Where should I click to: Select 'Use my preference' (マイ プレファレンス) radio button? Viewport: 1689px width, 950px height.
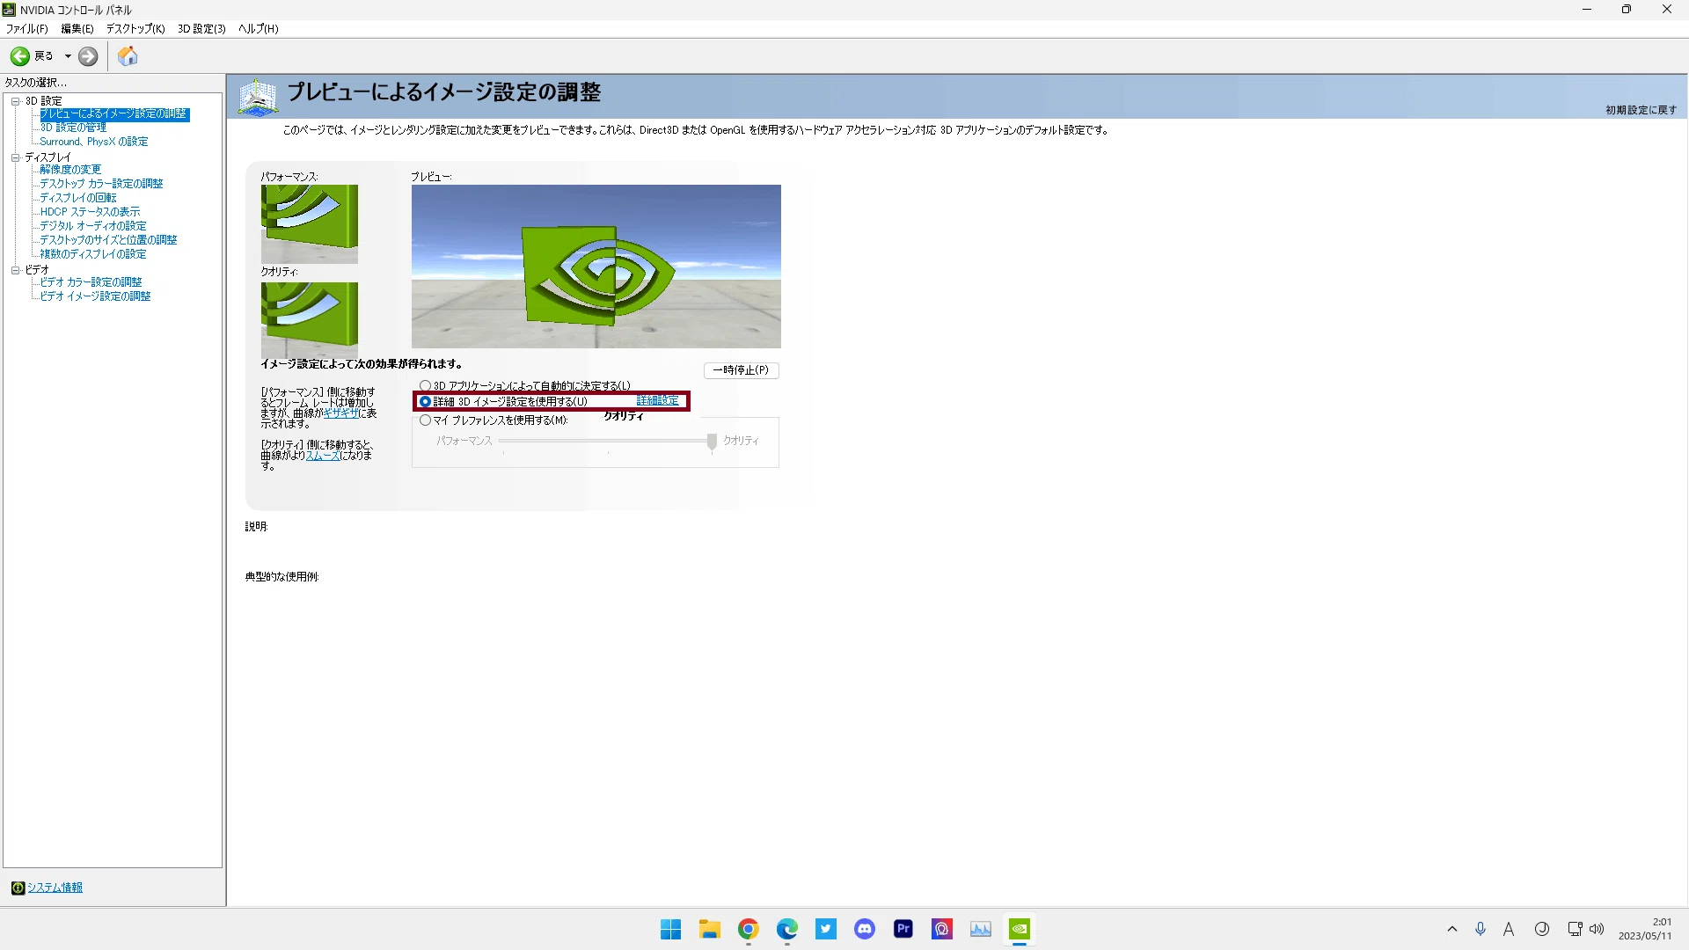coord(425,420)
